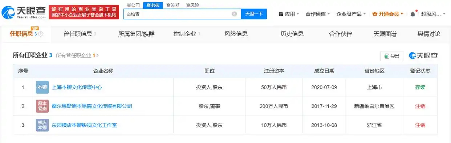Click the date 2013-10-08
This screenshot has height=143, width=451.
point(324,125)
